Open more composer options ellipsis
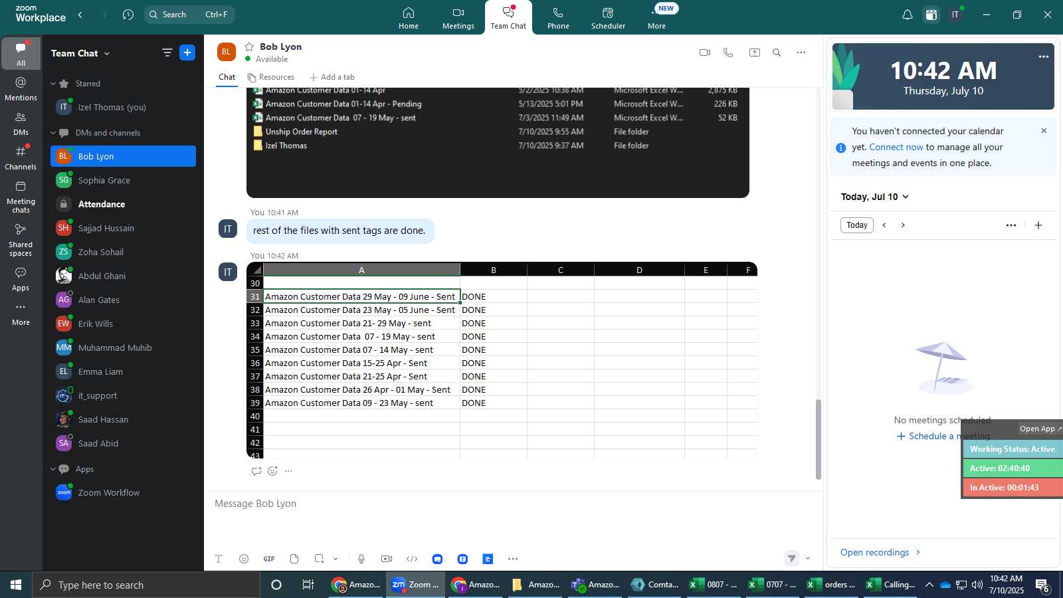Image resolution: width=1063 pixels, height=598 pixels. [x=513, y=559]
